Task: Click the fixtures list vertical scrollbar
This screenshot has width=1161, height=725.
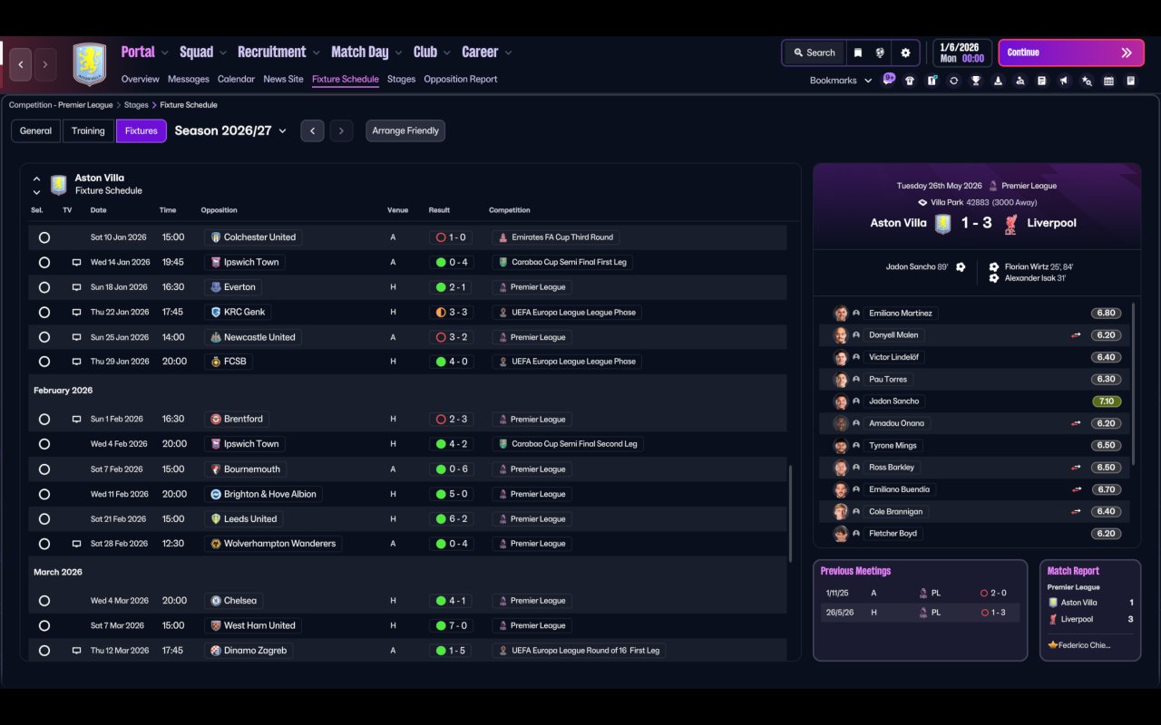Action: (x=790, y=512)
